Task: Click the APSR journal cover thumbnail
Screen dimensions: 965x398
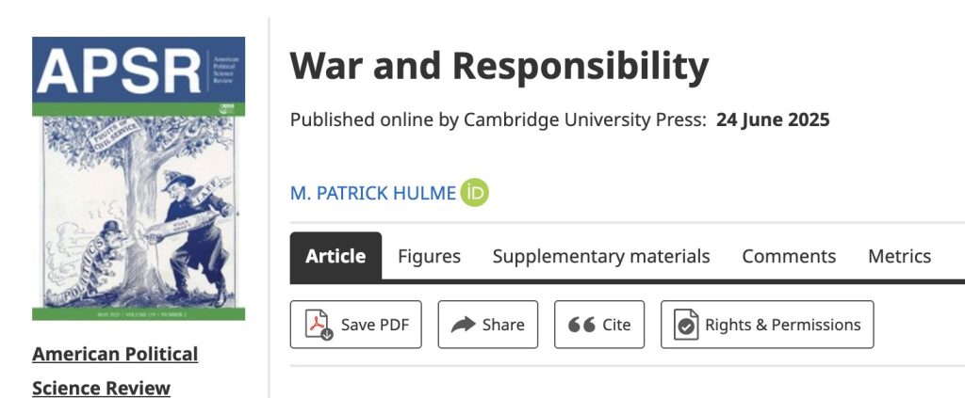Action: pyautogui.click(x=139, y=179)
